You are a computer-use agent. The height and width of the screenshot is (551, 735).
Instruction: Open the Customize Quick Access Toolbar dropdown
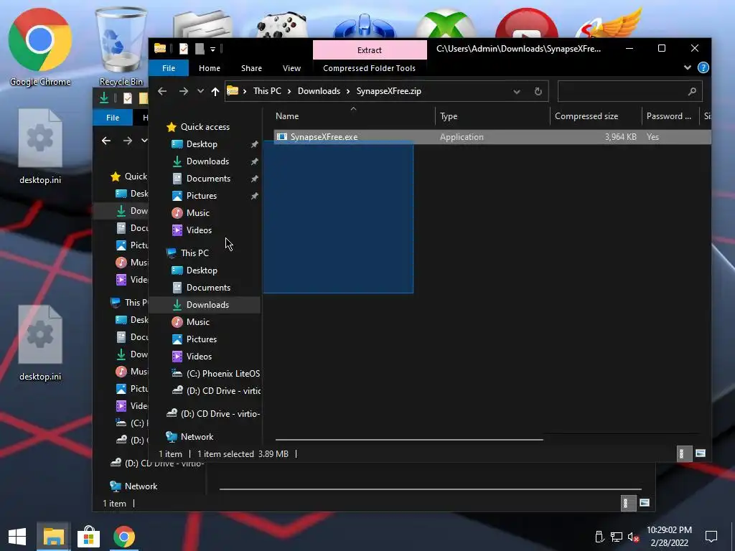tap(212, 50)
